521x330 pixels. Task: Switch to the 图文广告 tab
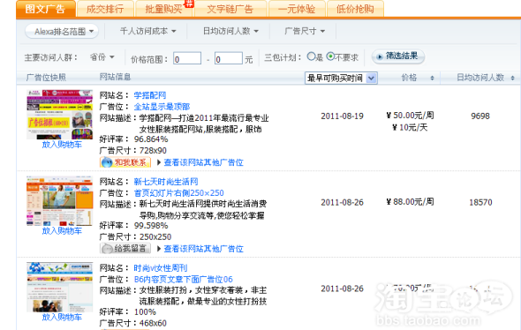pos(46,9)
